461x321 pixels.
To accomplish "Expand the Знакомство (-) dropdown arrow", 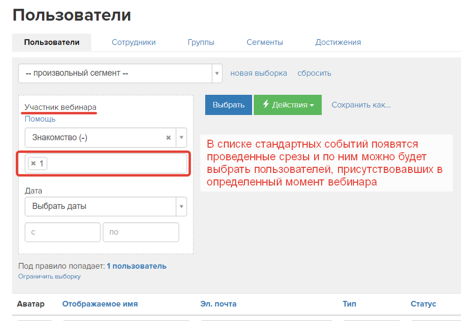I will click(x=181, y=137).
